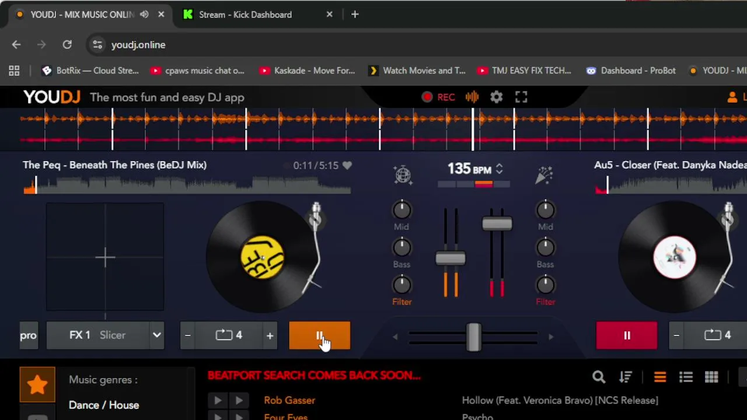Click the crossfader handle
This screenshot has width=747, height=420.
(473, 337)
